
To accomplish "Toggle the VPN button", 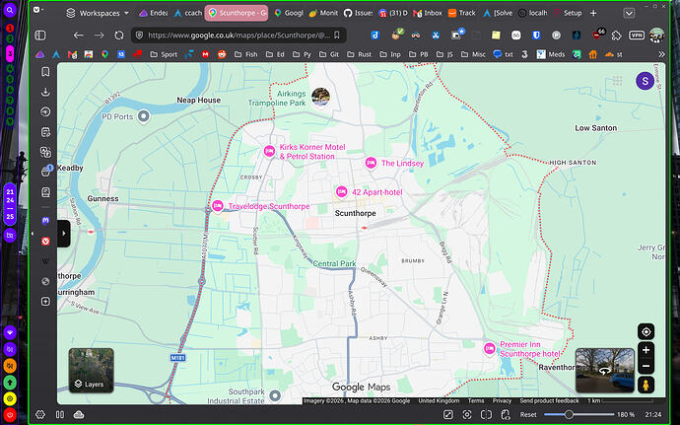I will [637, 35].
